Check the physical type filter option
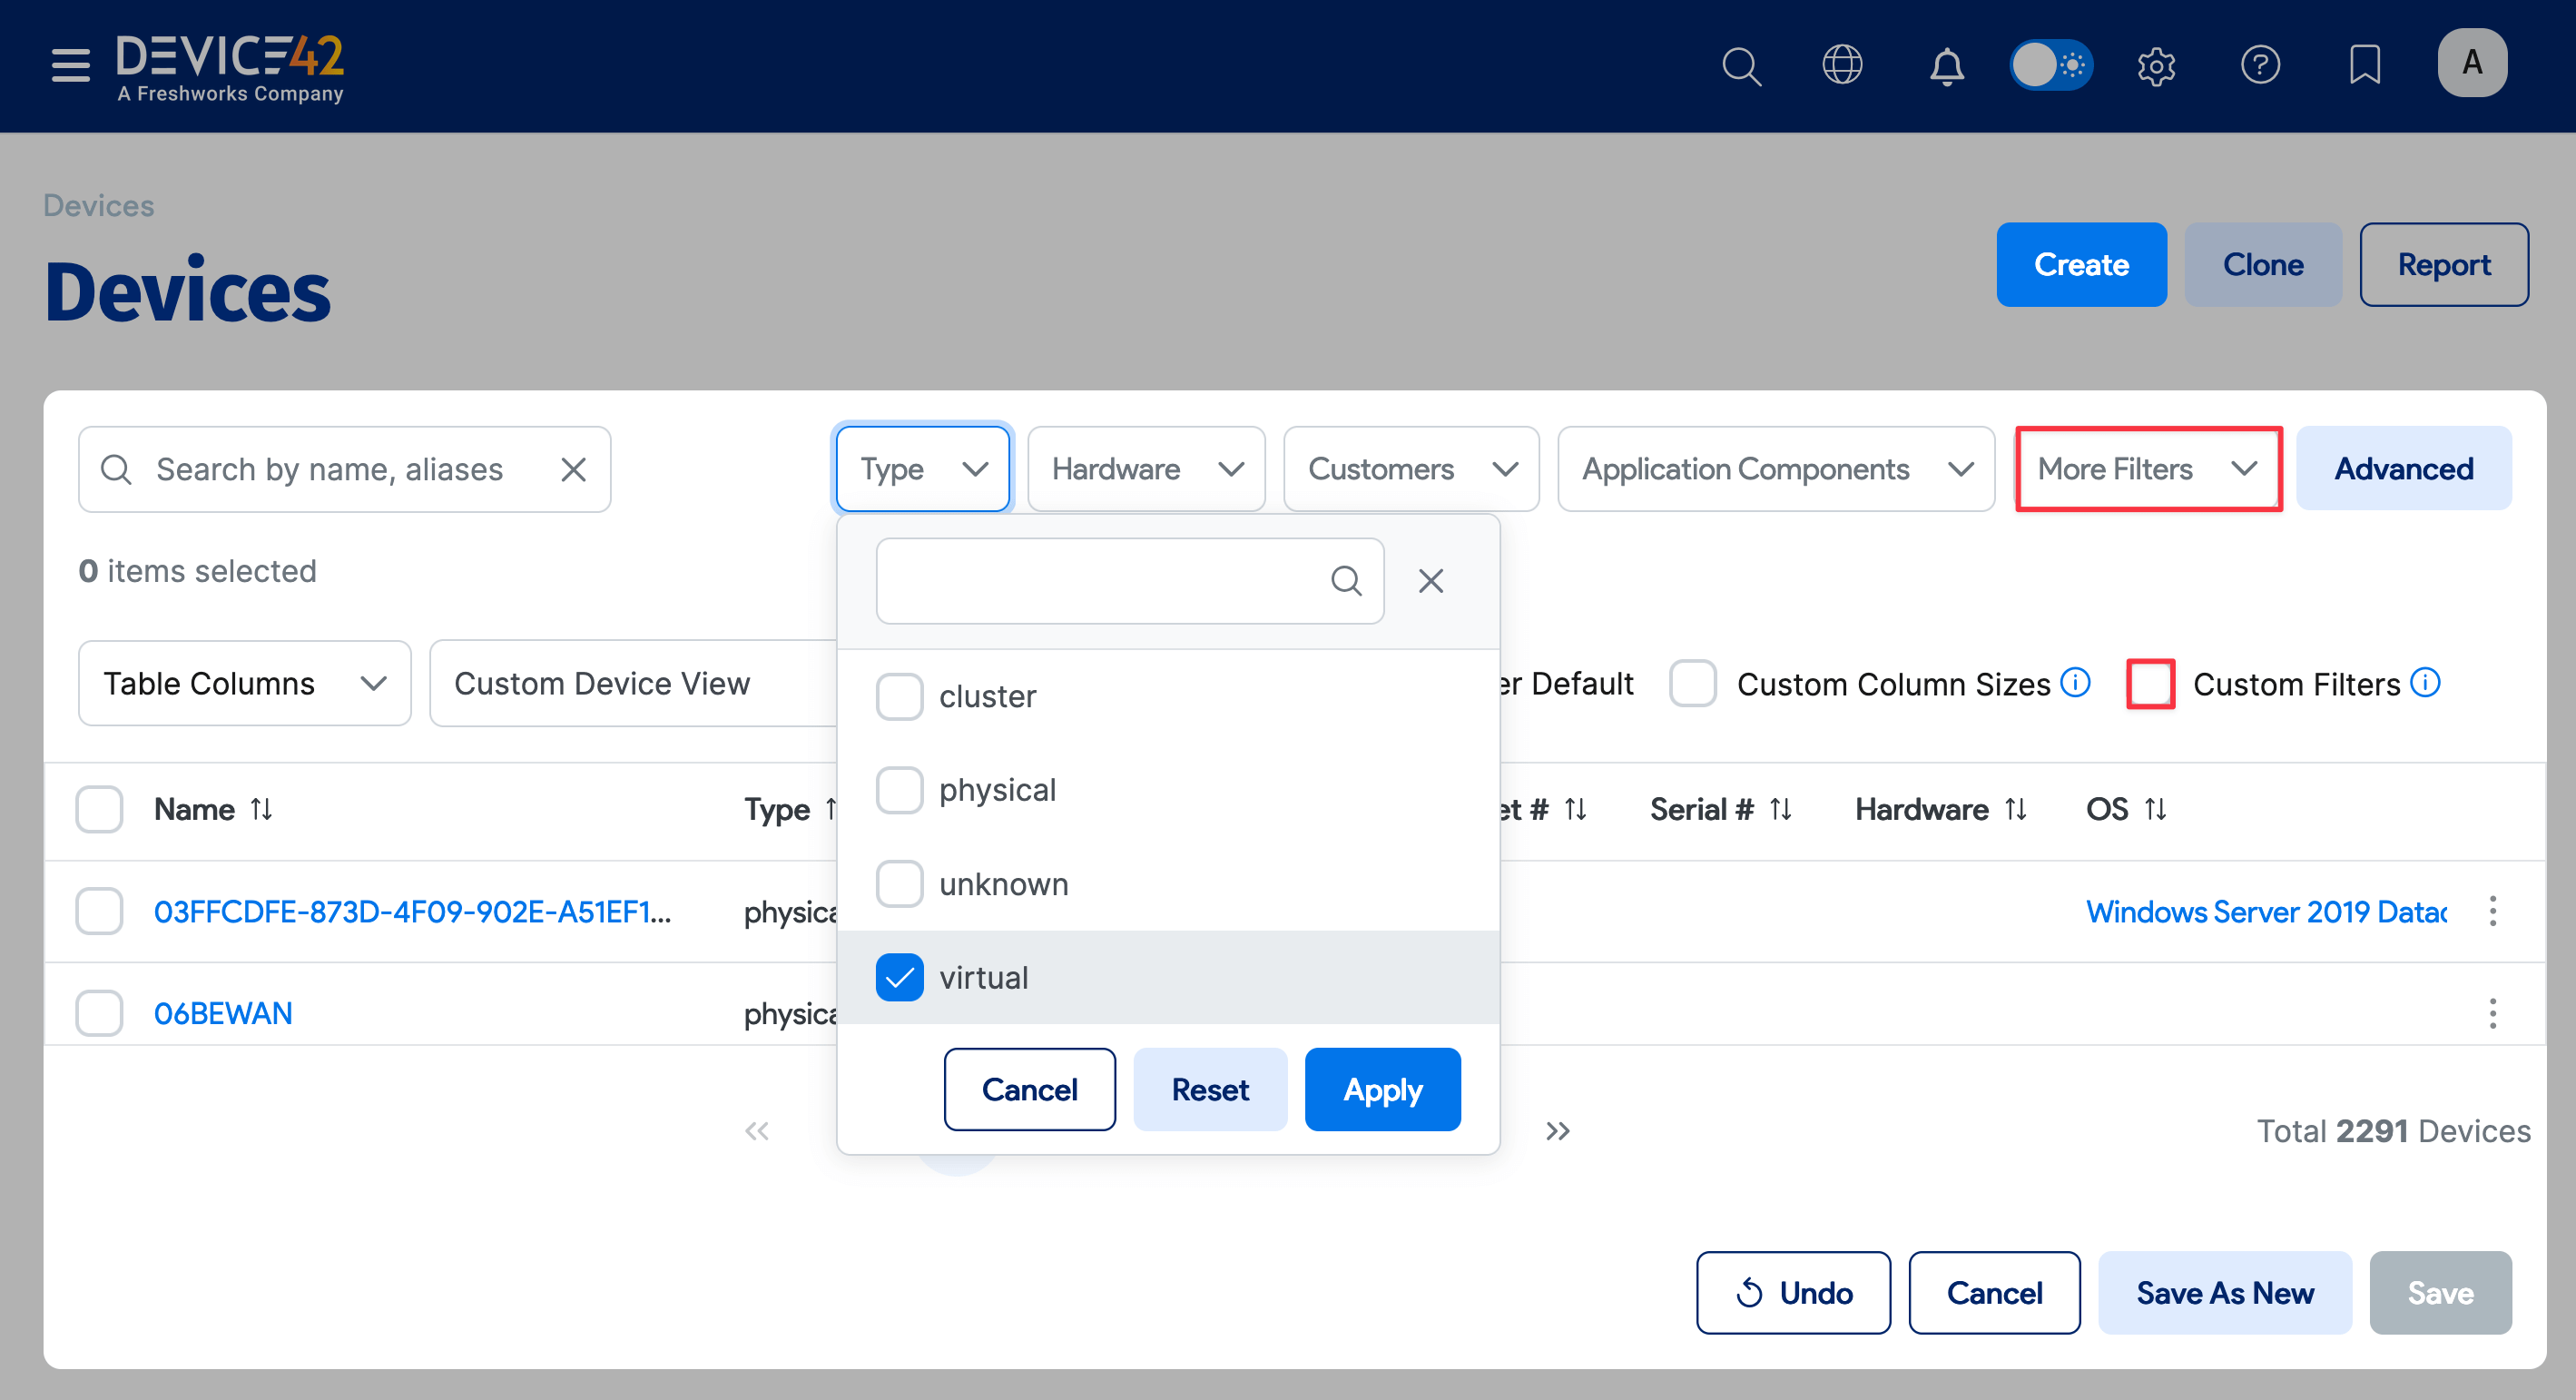The width and height of the screenshot is (2576, 1400). coord(899,789)
